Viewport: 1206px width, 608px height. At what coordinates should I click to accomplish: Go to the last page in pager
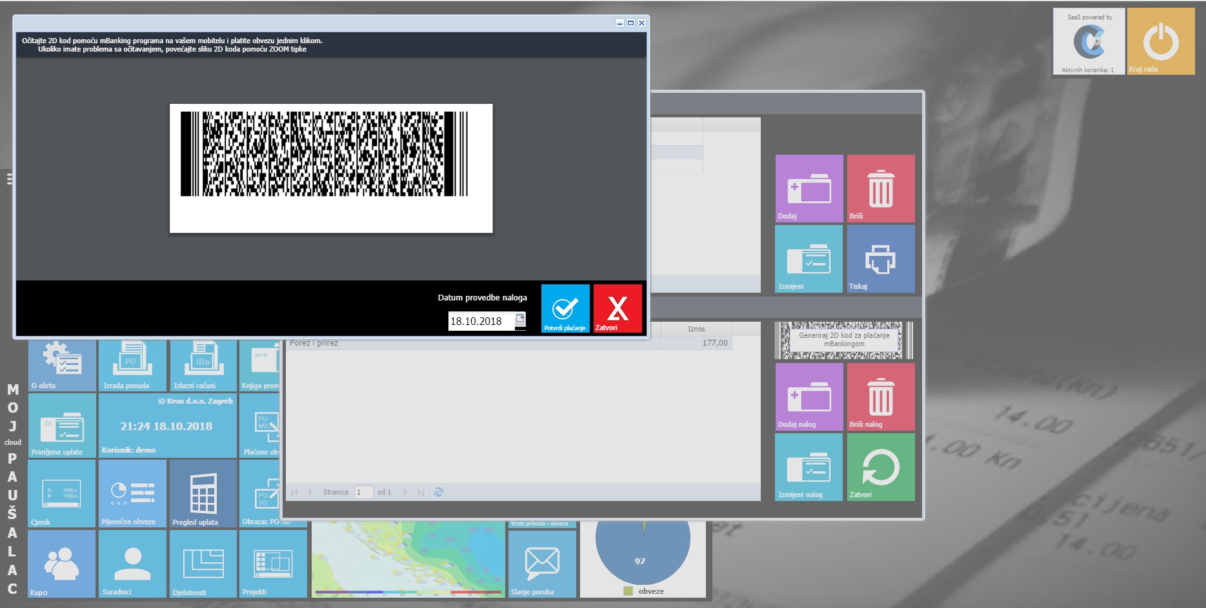[421, 492]
